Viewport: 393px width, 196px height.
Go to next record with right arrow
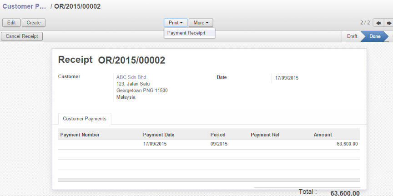(389, 23)
